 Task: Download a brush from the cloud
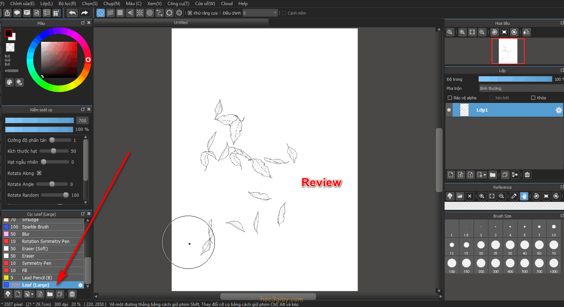click(x=8, y=294)
